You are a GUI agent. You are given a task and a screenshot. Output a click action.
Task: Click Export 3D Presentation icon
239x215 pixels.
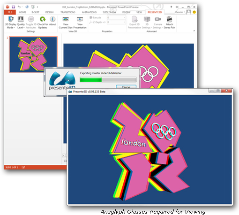[134, 19]
